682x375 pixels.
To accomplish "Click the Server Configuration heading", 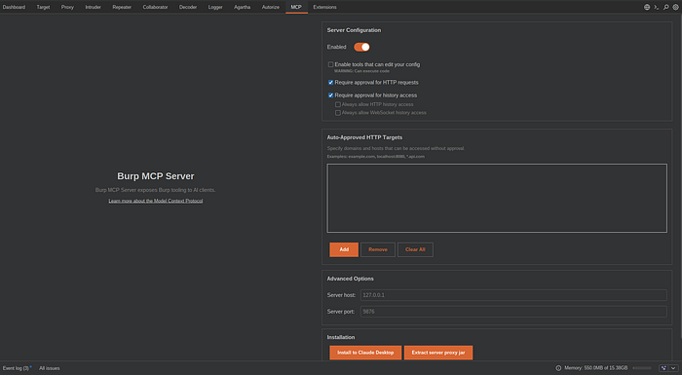I will coord(354,30).
